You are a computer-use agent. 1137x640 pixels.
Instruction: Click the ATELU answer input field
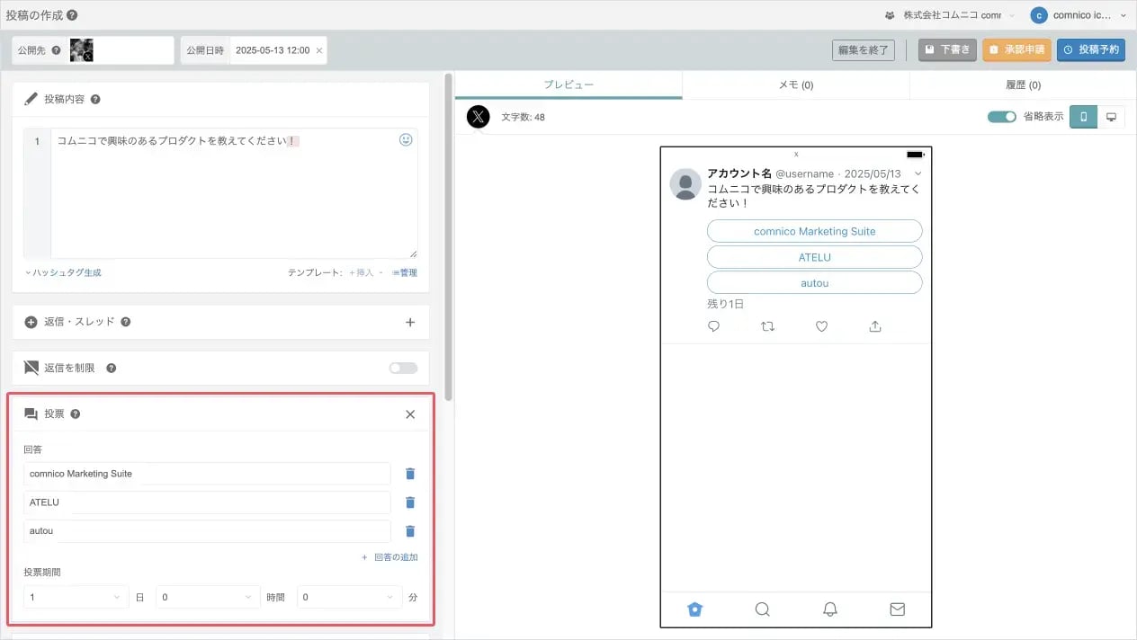[x=208, y=502]
